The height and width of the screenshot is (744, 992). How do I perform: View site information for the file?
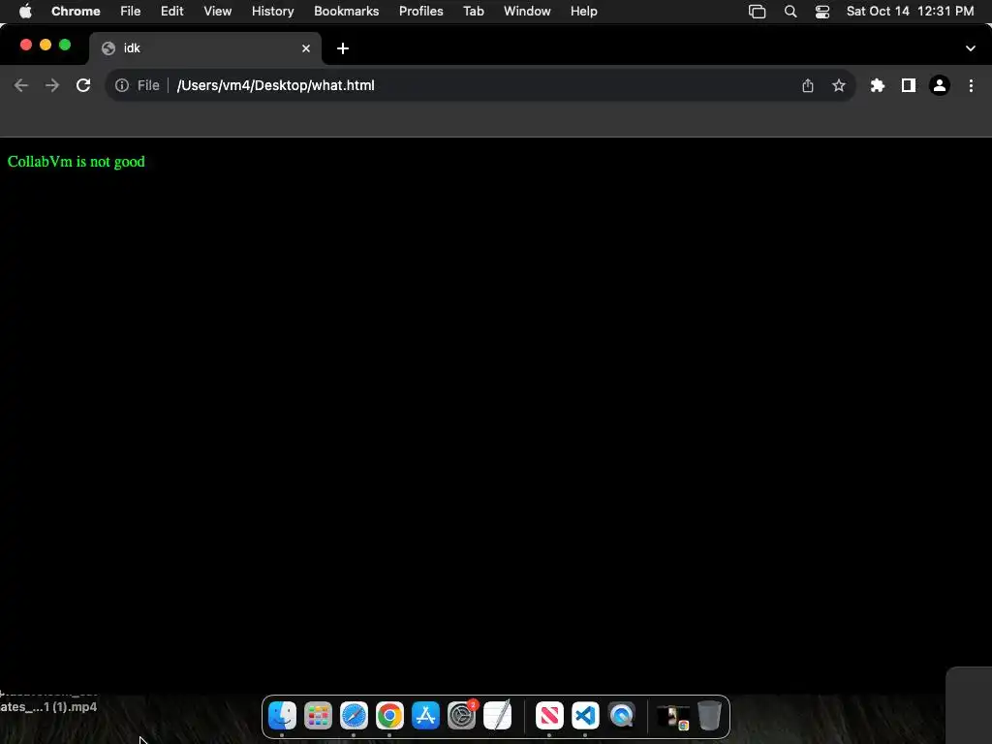coord(122,85)
